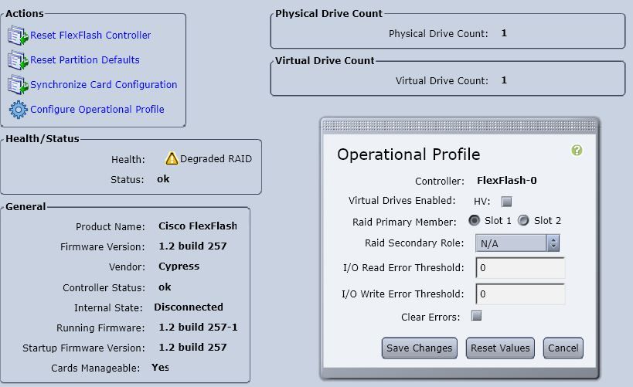The width and height of the screenshot is (633, 387).
Task: Click the Operational Profile dialog title bar
Action: [x=459, y=127]
